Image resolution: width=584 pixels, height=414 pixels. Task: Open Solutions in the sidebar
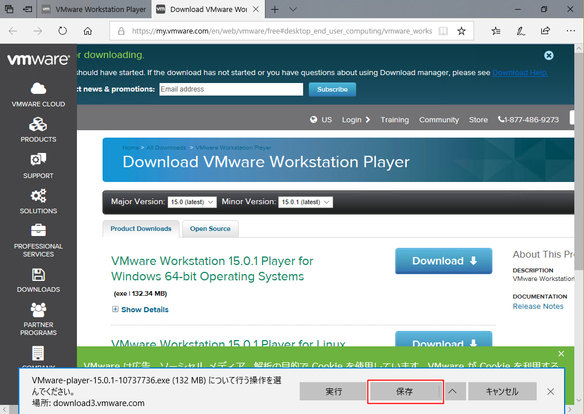point(38,201)
